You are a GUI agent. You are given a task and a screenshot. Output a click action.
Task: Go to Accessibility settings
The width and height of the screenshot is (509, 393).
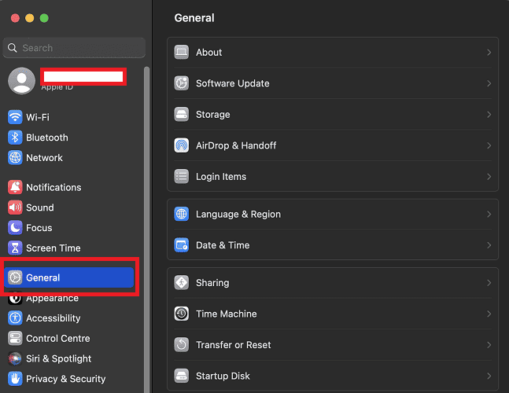point(53,318)
